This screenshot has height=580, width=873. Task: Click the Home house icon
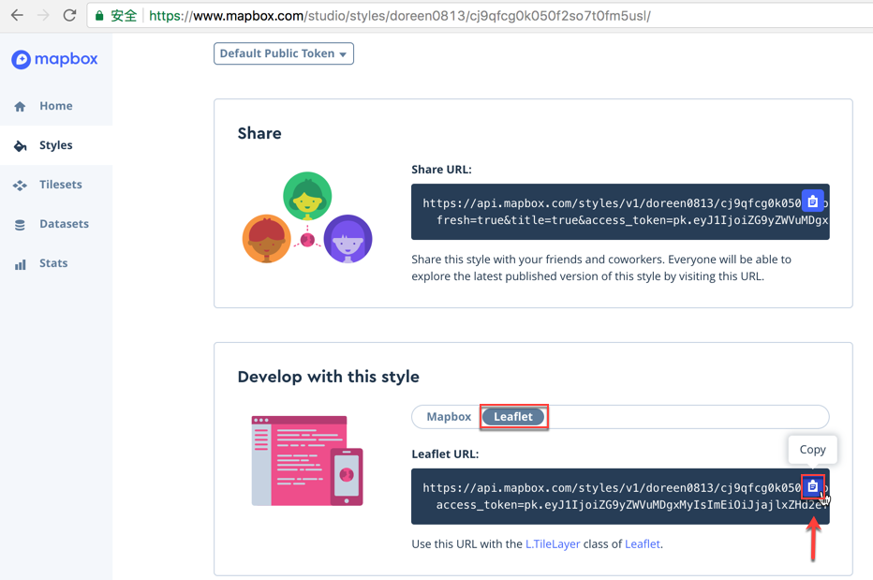(x=20, y=107)
